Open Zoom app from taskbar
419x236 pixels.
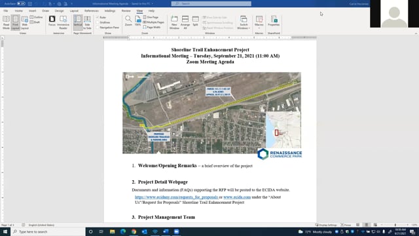176,231
